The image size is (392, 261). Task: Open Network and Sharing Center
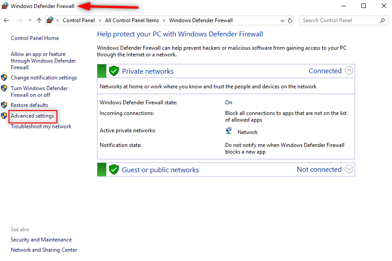point(44,249)
